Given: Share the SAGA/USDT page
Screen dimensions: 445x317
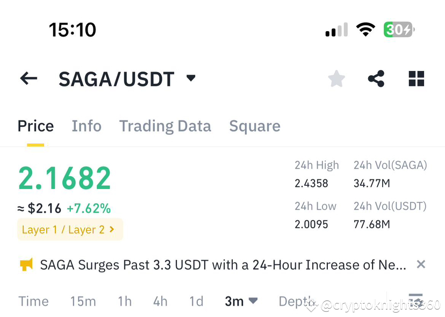Looking at the screenshot, I should tap(376, 78).
